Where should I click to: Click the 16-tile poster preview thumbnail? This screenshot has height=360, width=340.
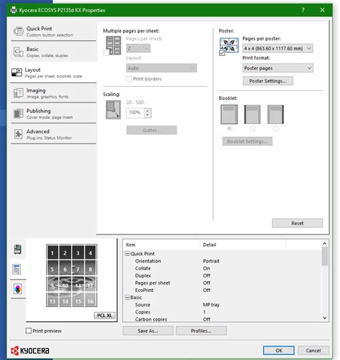click(72, 275)
